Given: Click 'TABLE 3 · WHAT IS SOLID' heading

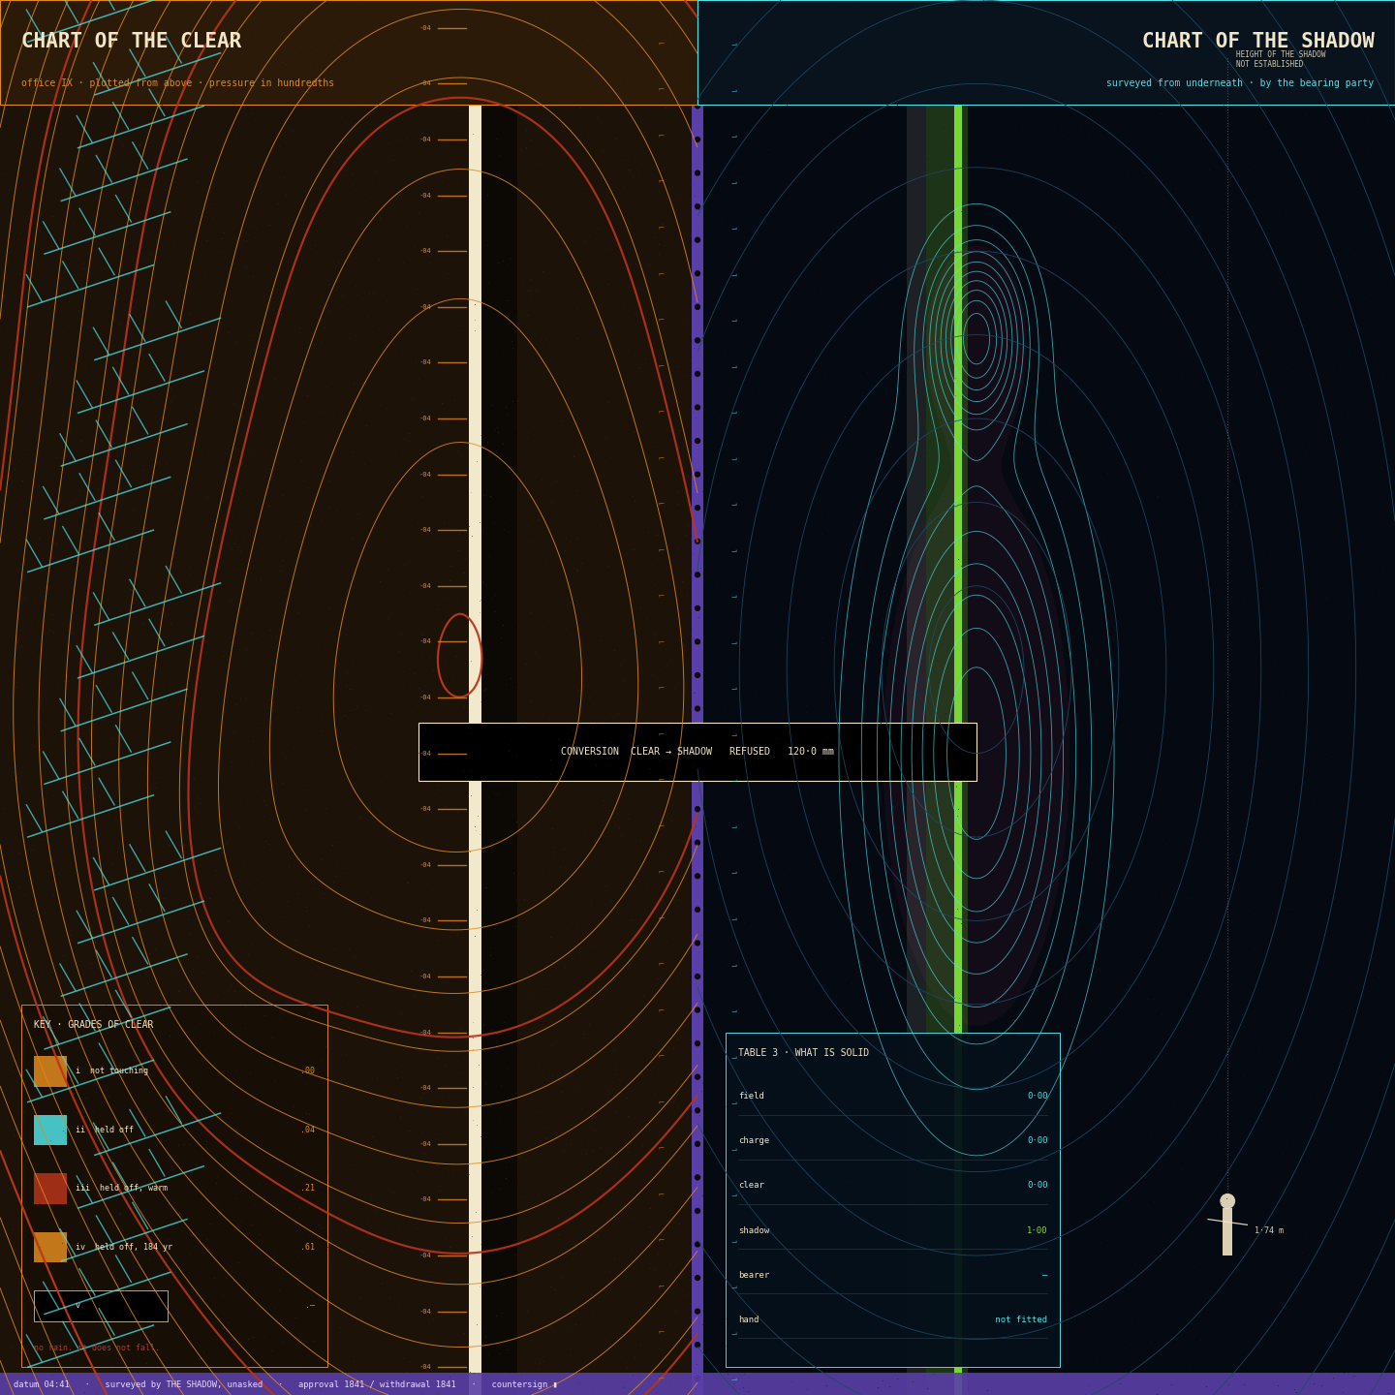Looking at the screenshot, I should pyautogui.click(x=803, y=1053).
